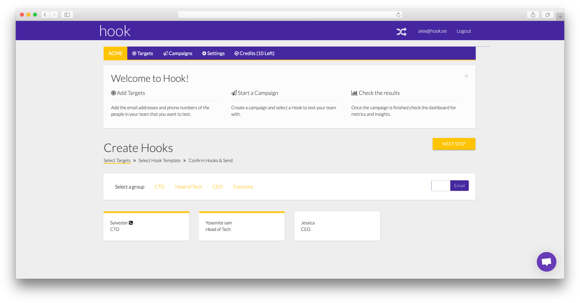Click the phone icon on Sylvester's card
The image size is (580, 303).
click(131, 222)
